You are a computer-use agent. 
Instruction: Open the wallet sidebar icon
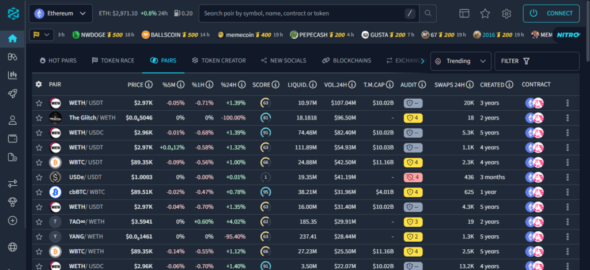point(13,138)
